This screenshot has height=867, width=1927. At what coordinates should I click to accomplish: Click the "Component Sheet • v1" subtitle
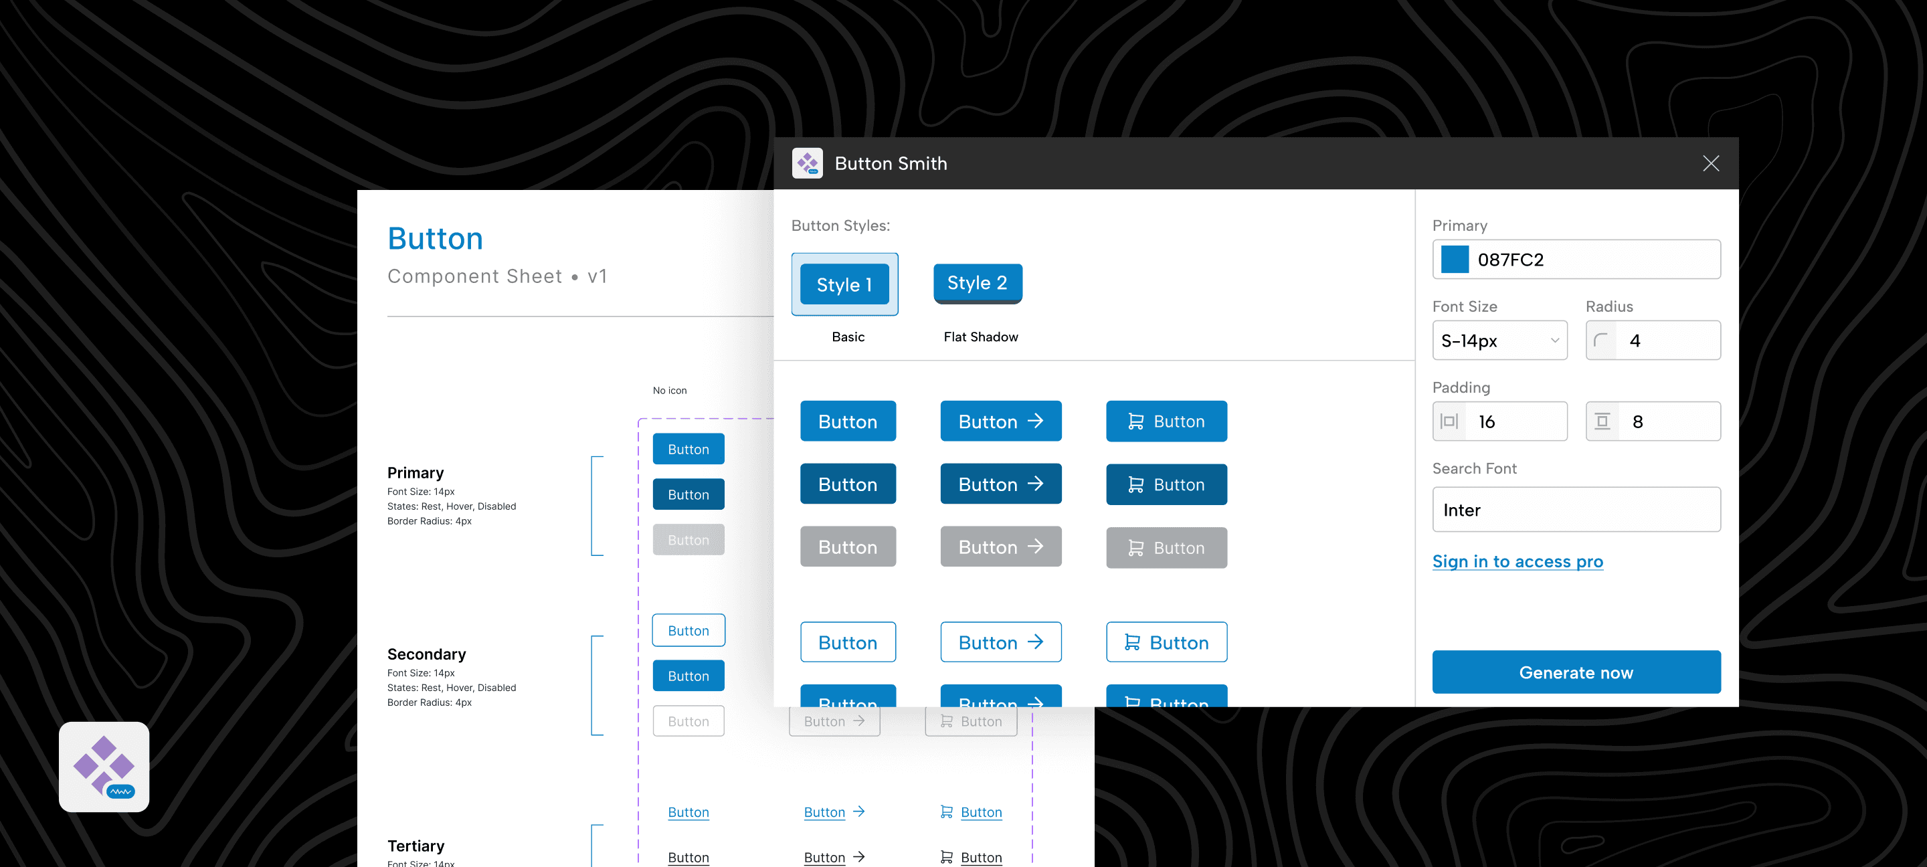(x=497, y=276)
